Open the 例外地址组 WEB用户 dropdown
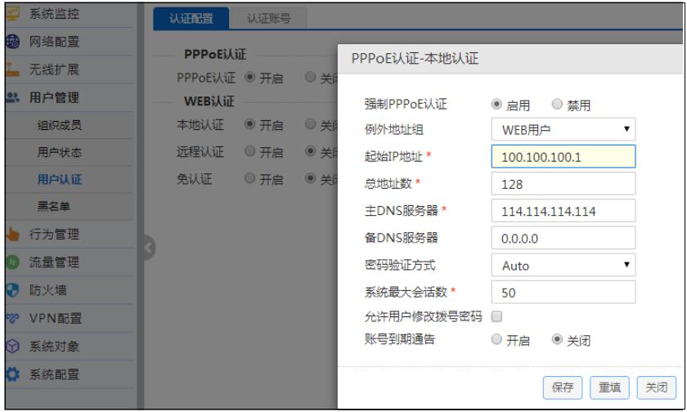Viewport: 687px width, 412px height. 563,129
